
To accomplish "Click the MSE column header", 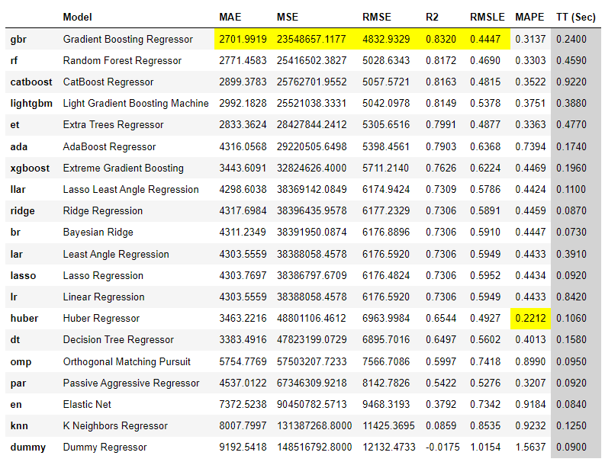I will tap(288, 17).
